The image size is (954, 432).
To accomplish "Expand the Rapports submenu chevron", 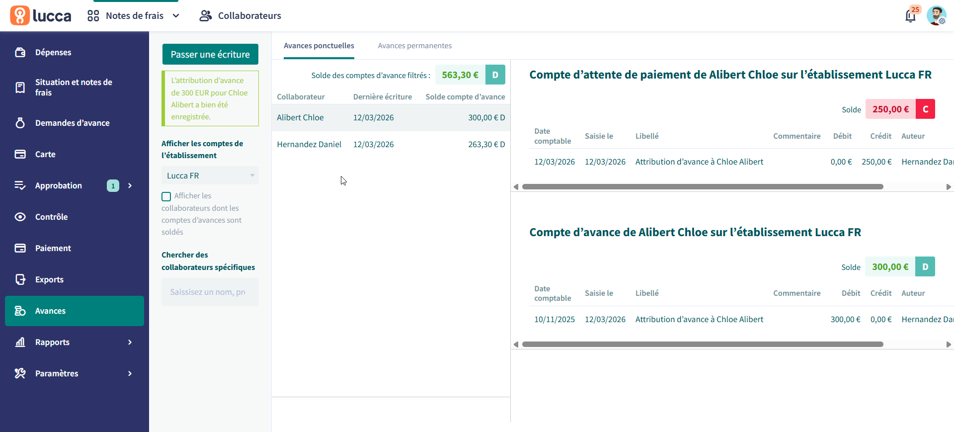I will pos(130,342).
